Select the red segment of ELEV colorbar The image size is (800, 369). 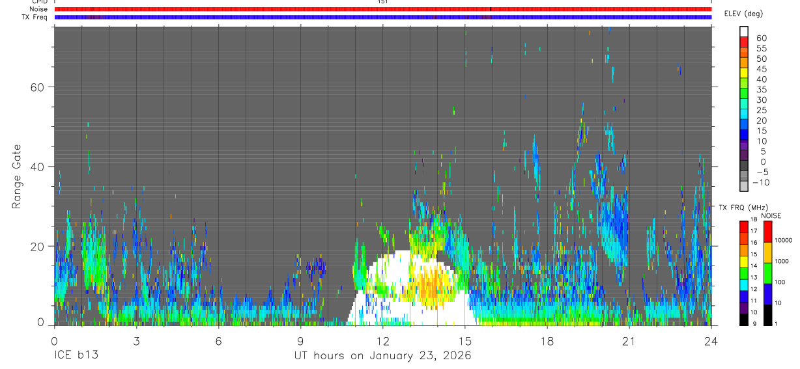pos(744,41)
